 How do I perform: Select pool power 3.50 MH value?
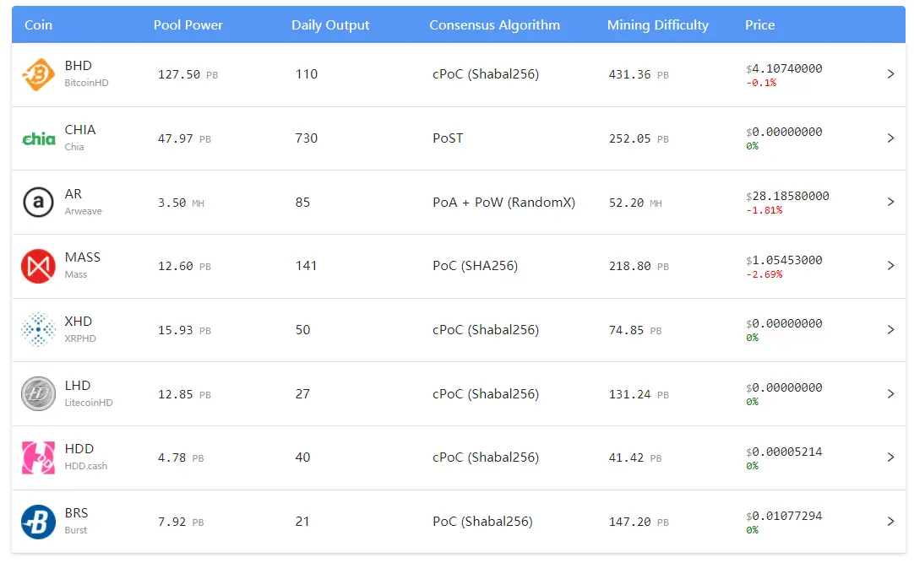(181, 203)
